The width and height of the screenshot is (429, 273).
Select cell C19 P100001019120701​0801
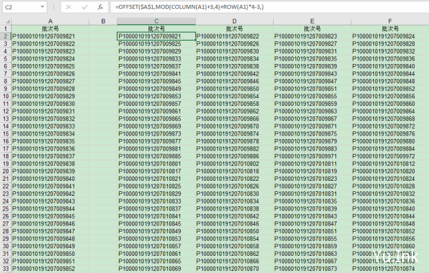click(156, 164)
